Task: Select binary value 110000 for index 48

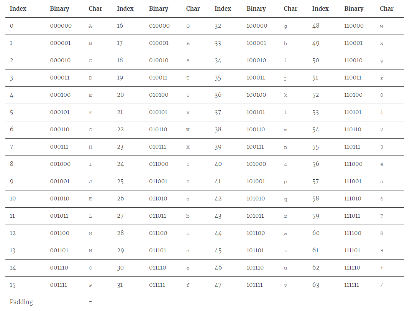Action: click(x=353, y=26)
